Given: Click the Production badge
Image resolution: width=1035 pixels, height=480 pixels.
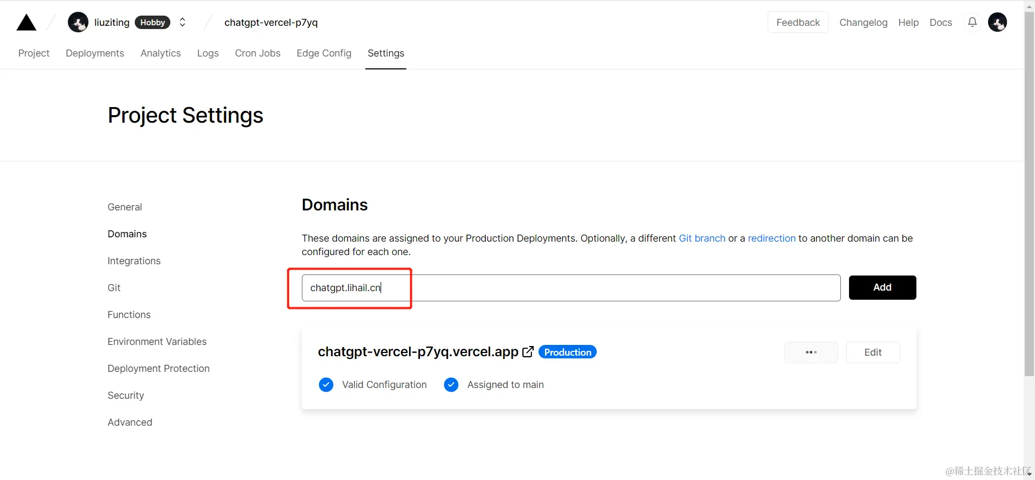Looking at the screenshot, I should tap(568, 352).
